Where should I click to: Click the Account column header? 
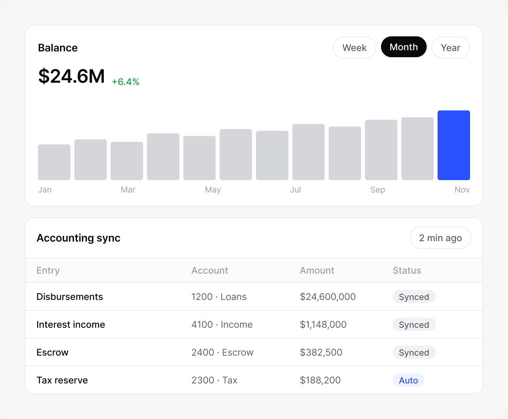tap(209, 271)
